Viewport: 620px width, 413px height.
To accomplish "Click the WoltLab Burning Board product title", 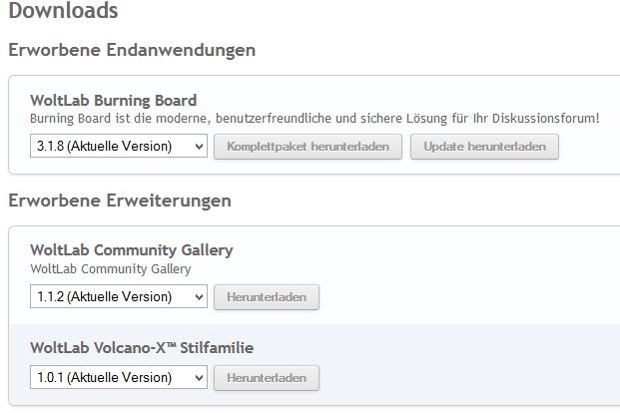I will click(114, 100).
